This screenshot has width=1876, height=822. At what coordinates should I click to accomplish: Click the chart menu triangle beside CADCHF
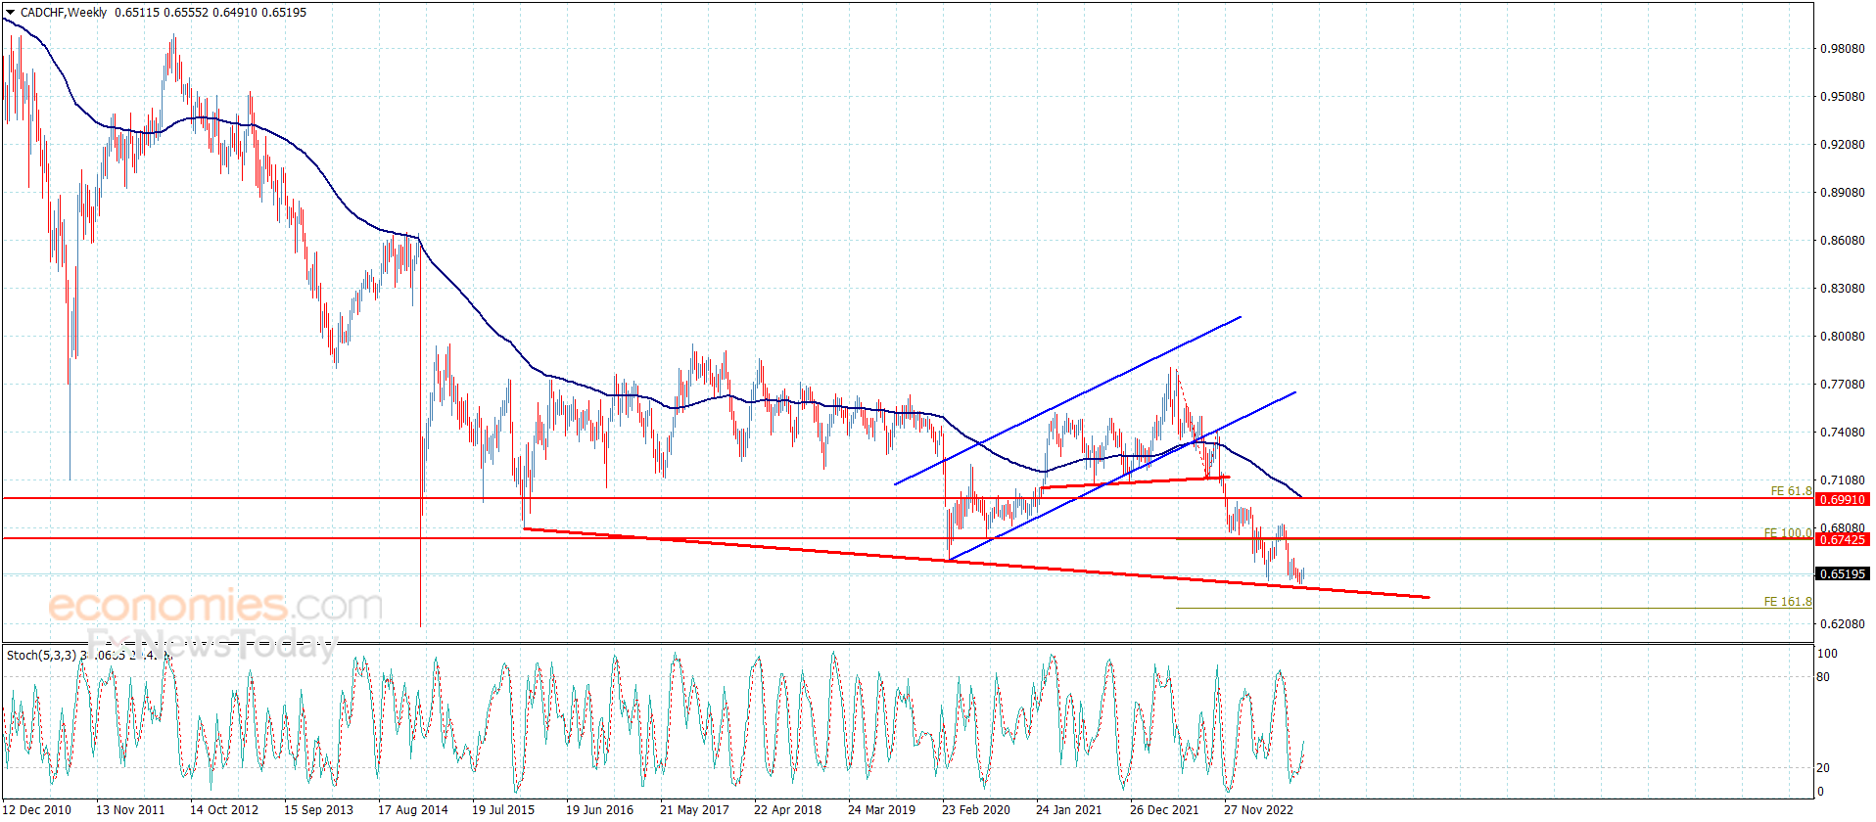click(11, 13)
